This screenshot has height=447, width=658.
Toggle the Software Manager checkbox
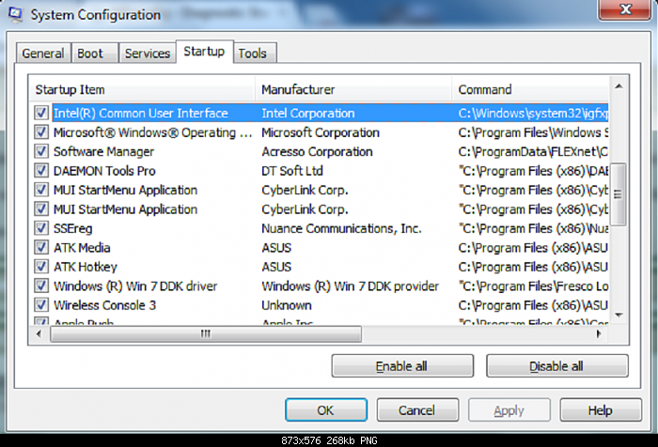41,151
